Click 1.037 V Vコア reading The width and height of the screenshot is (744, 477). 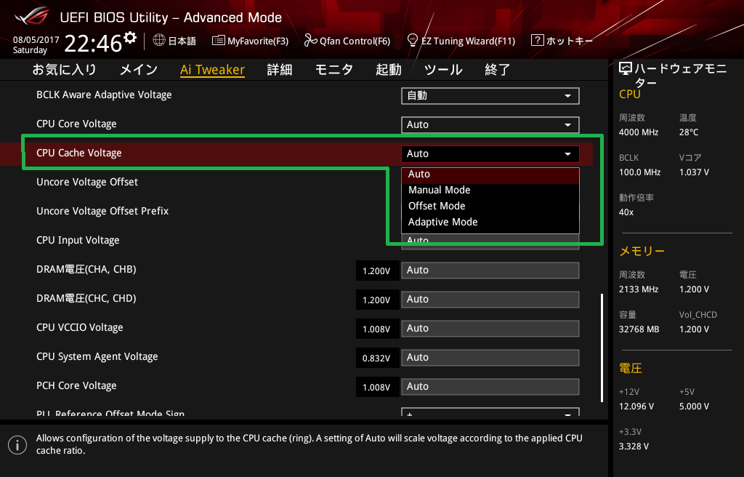tap(694, 172)
